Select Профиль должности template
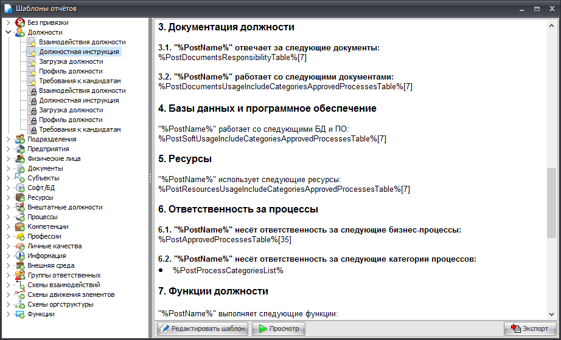This screenshot has height=340, width=561. [71, 71]
